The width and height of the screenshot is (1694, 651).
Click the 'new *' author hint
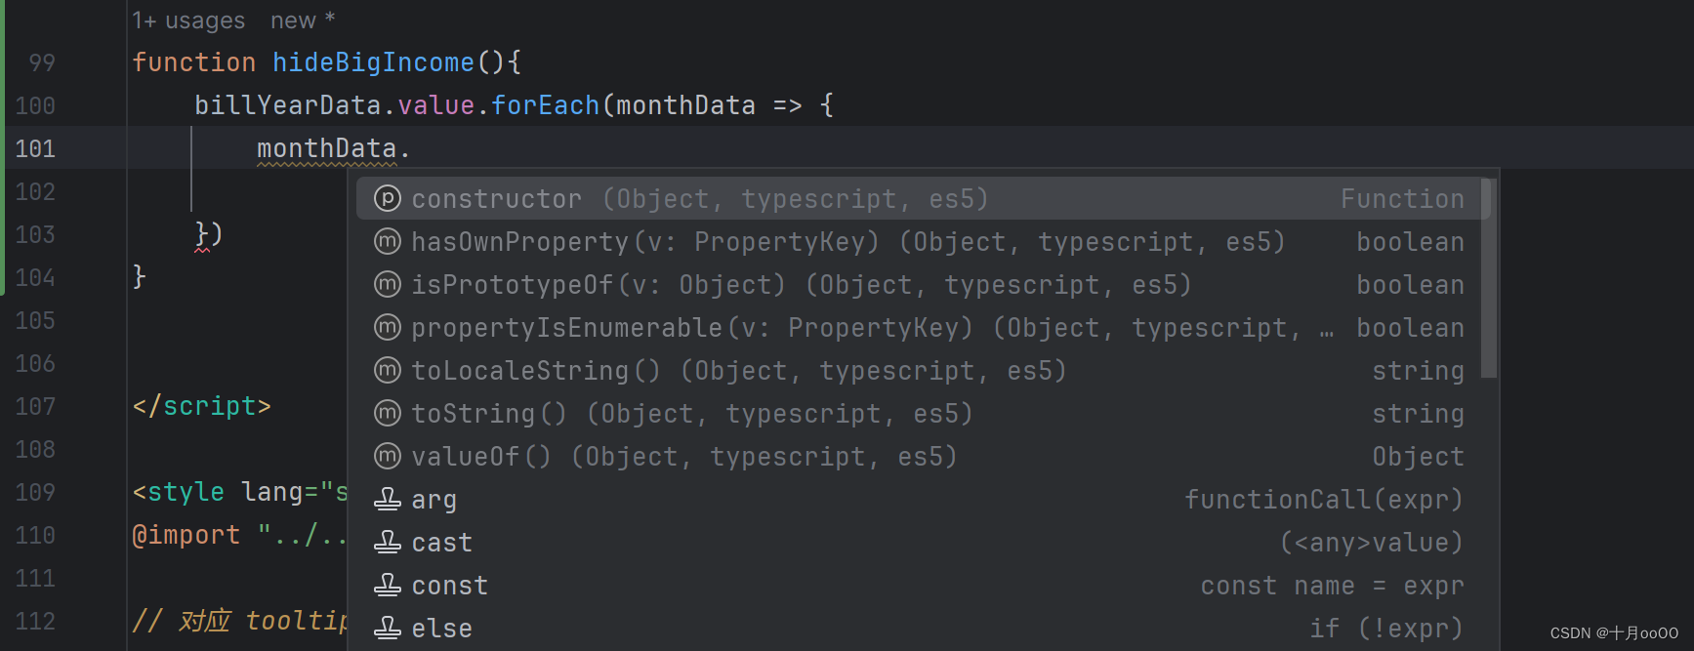(x=303, y=20)
